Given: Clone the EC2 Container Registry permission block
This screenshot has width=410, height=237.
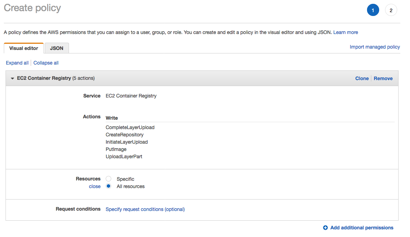Looking at the screenshot, I should [x=362, y=78].
